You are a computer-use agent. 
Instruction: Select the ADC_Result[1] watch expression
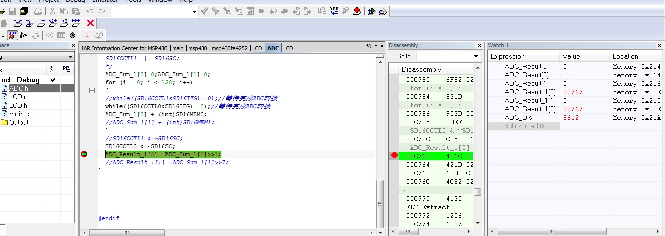(526, 83)
